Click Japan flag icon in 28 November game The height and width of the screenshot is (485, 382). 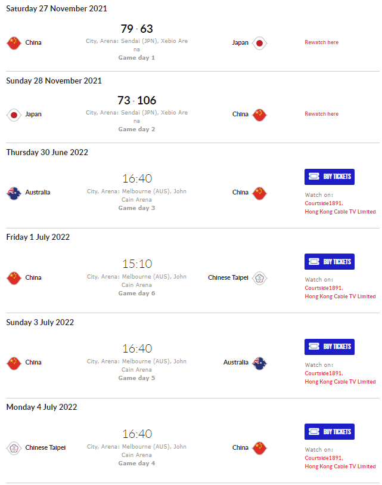pos(14,115)
